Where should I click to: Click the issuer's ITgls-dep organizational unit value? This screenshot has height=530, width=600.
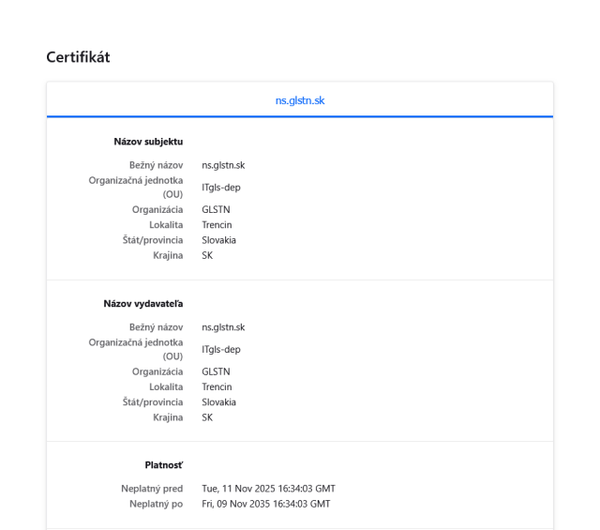pyautogui.click(x=221, y=350)
